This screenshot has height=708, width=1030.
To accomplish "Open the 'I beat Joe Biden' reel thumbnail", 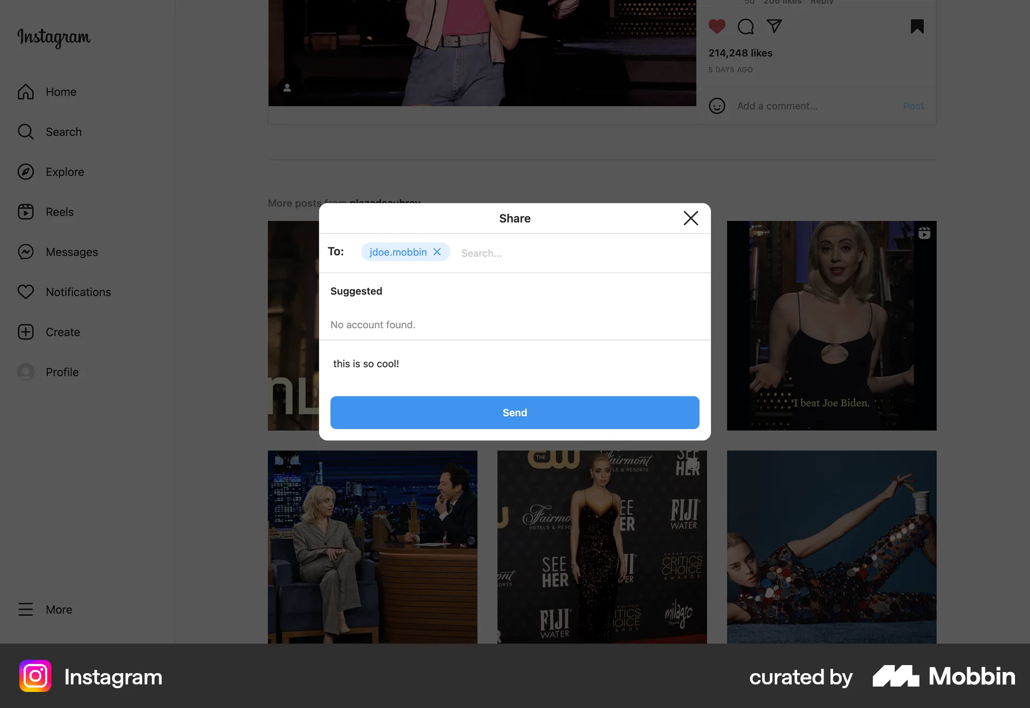I will click(x=831, y=325).
